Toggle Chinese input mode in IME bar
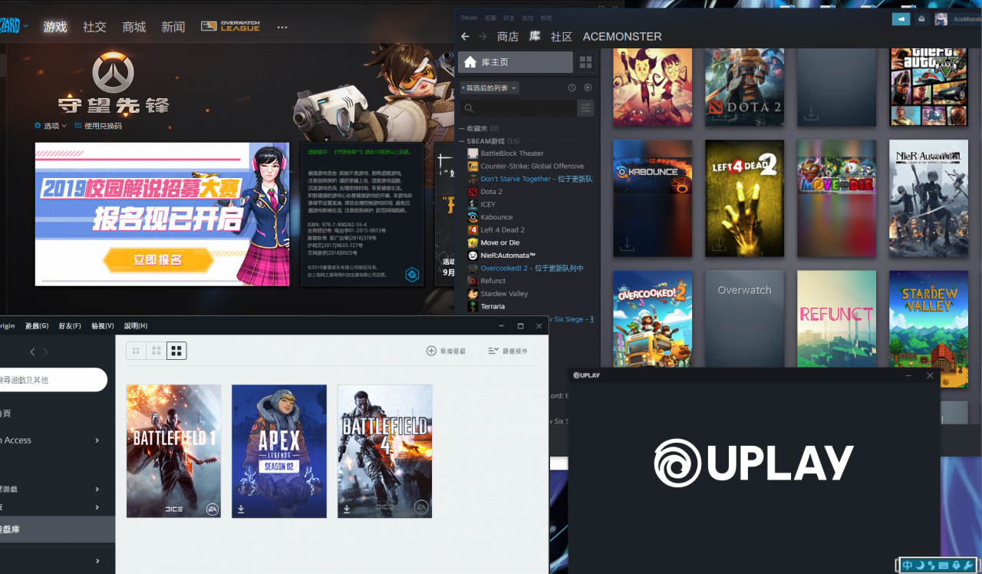This screenshot has width=982, height=574. point(908,566)
